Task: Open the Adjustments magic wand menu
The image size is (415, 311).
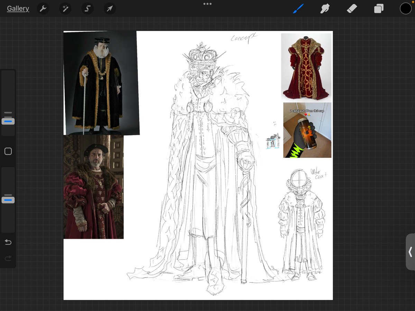Action: point(65,8)
